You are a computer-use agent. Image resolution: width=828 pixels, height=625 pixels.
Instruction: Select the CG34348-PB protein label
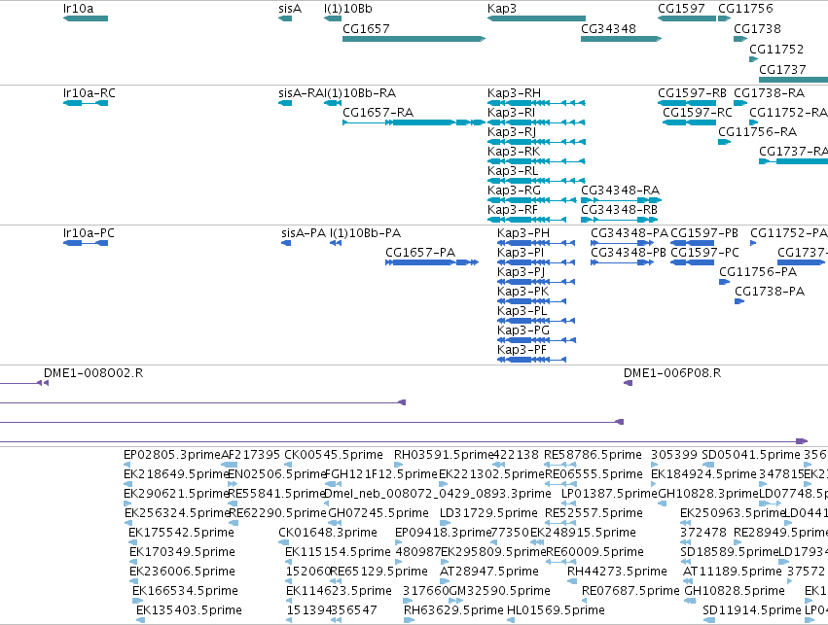click(629, 252)
